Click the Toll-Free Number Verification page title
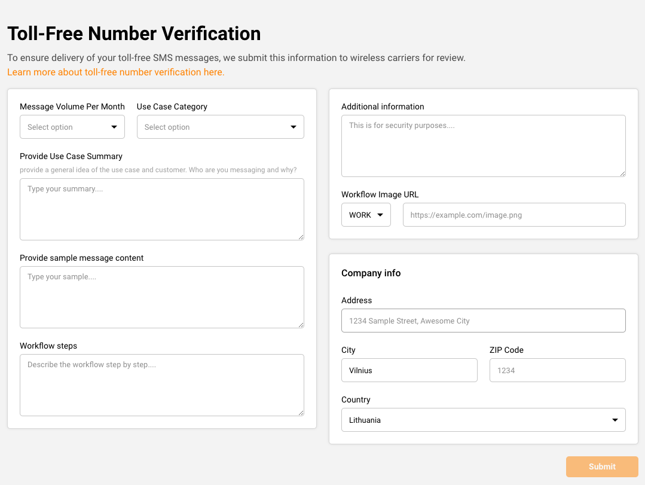 (134, 33)
